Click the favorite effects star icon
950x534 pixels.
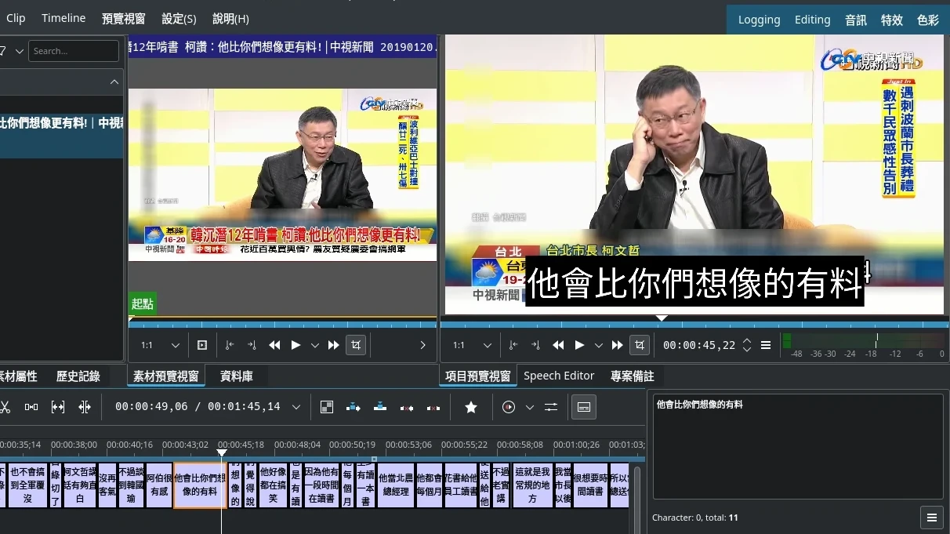pos(471,407)
